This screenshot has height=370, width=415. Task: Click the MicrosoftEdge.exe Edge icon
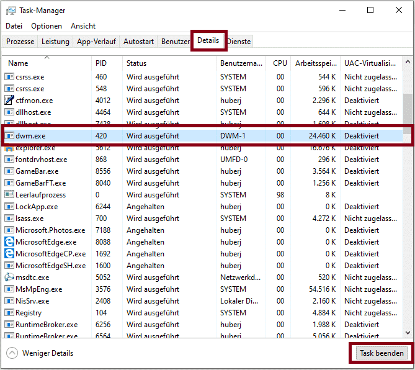[x=9, y=242]
